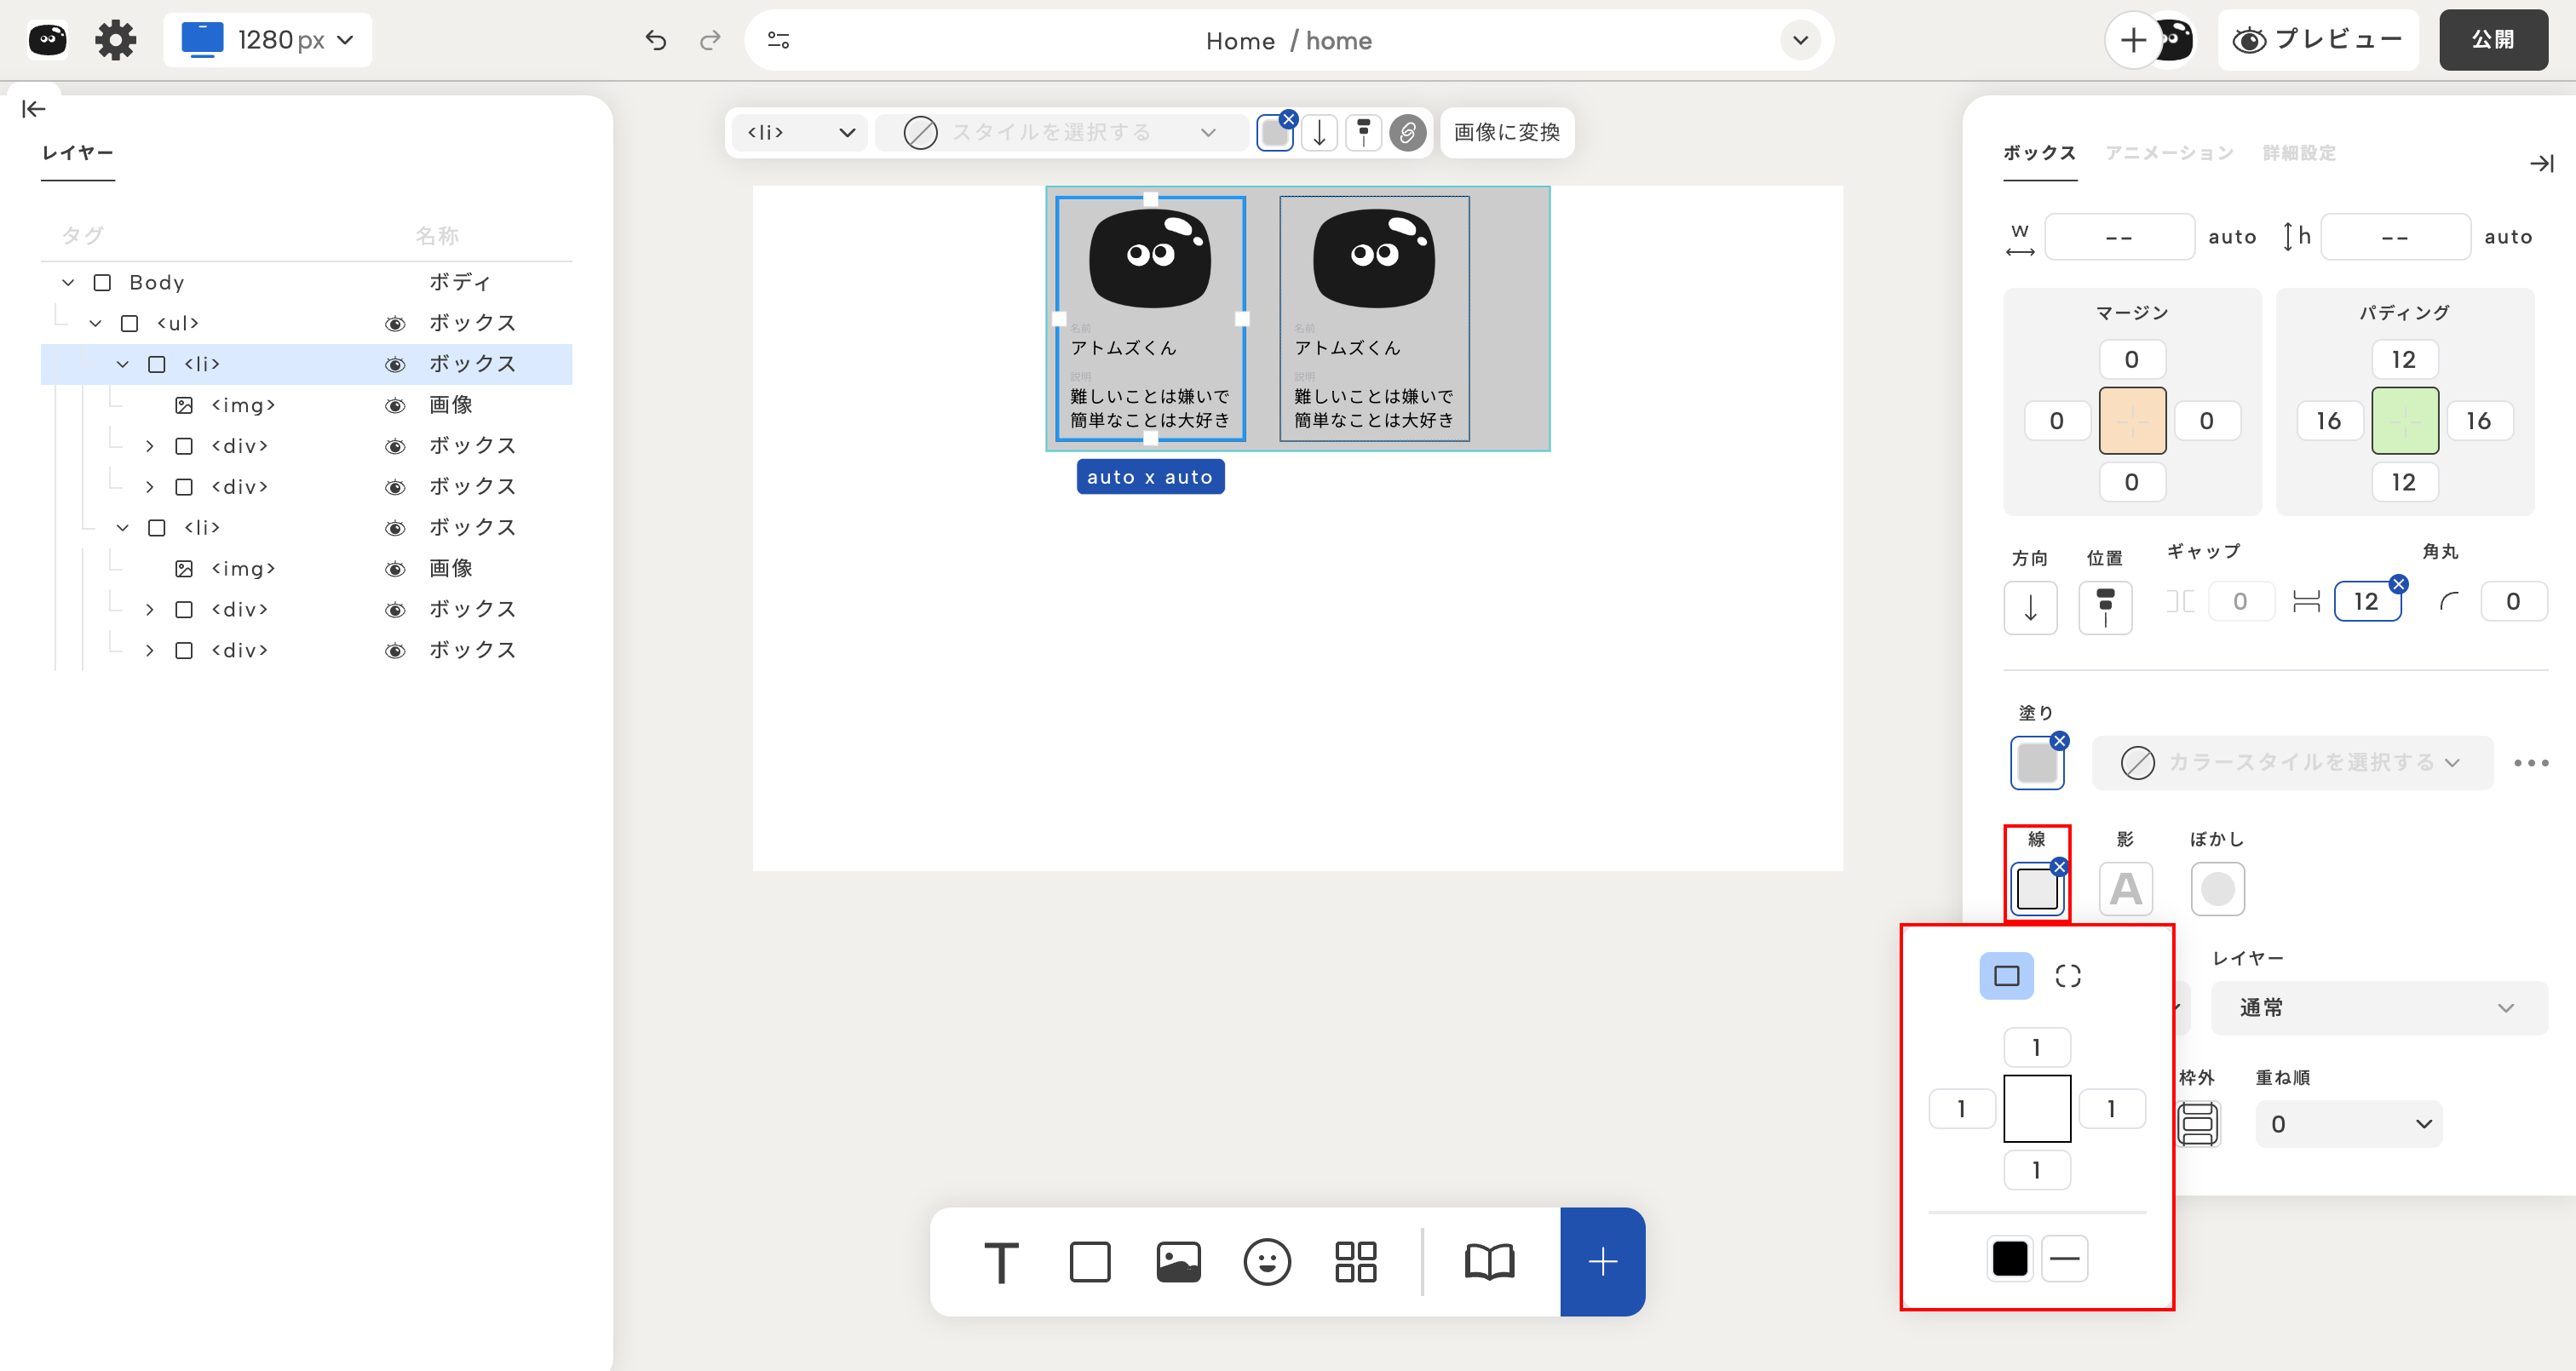Viewport: 2576px width, 1371px height.
Task: Collapse the selected li tree item
Action: coord(122,364)
